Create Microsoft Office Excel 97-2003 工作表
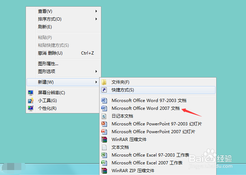 [x=158, y=155]
